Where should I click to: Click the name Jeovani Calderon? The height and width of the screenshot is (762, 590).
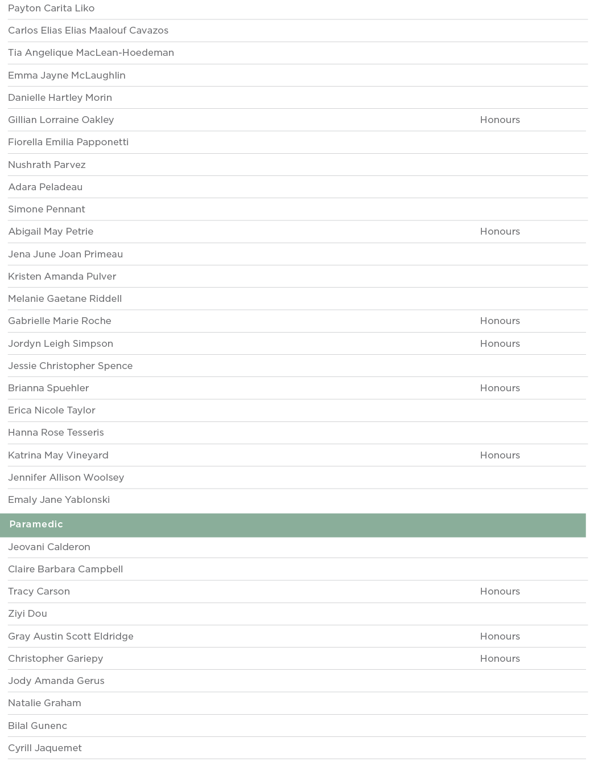pos(49,547)
